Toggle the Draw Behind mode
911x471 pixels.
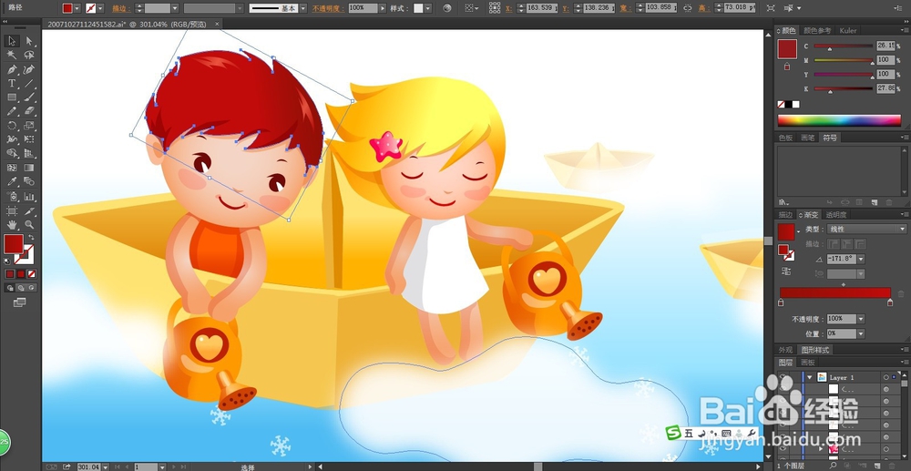click(x=21, y=288)
